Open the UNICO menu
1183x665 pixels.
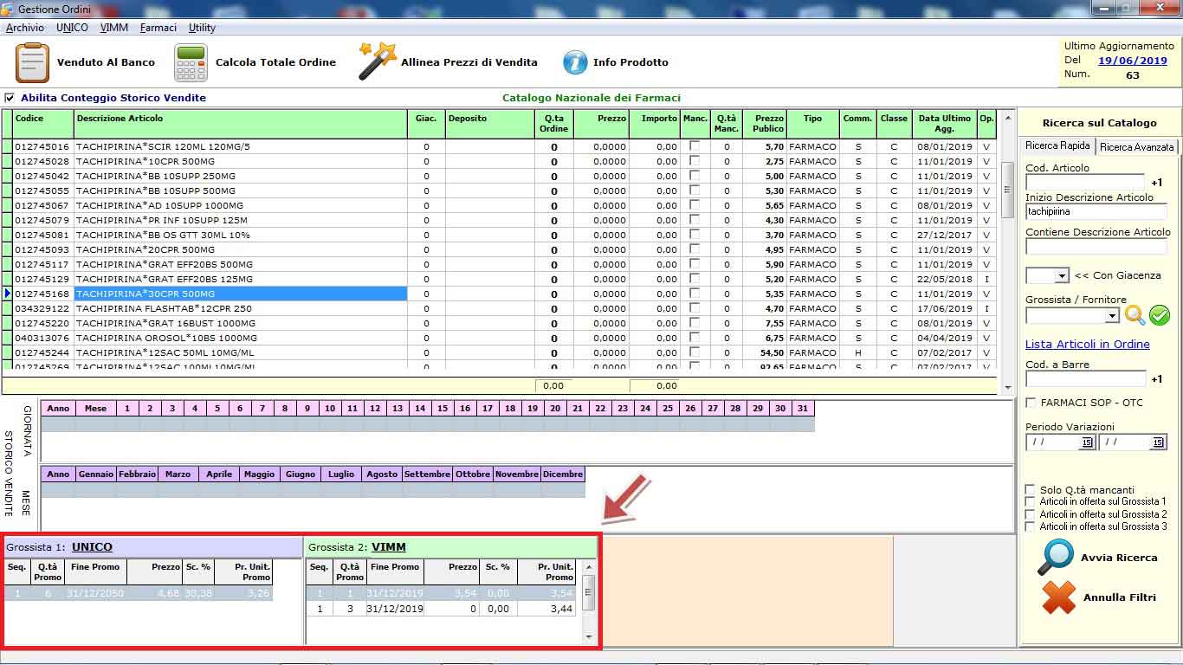72,28
